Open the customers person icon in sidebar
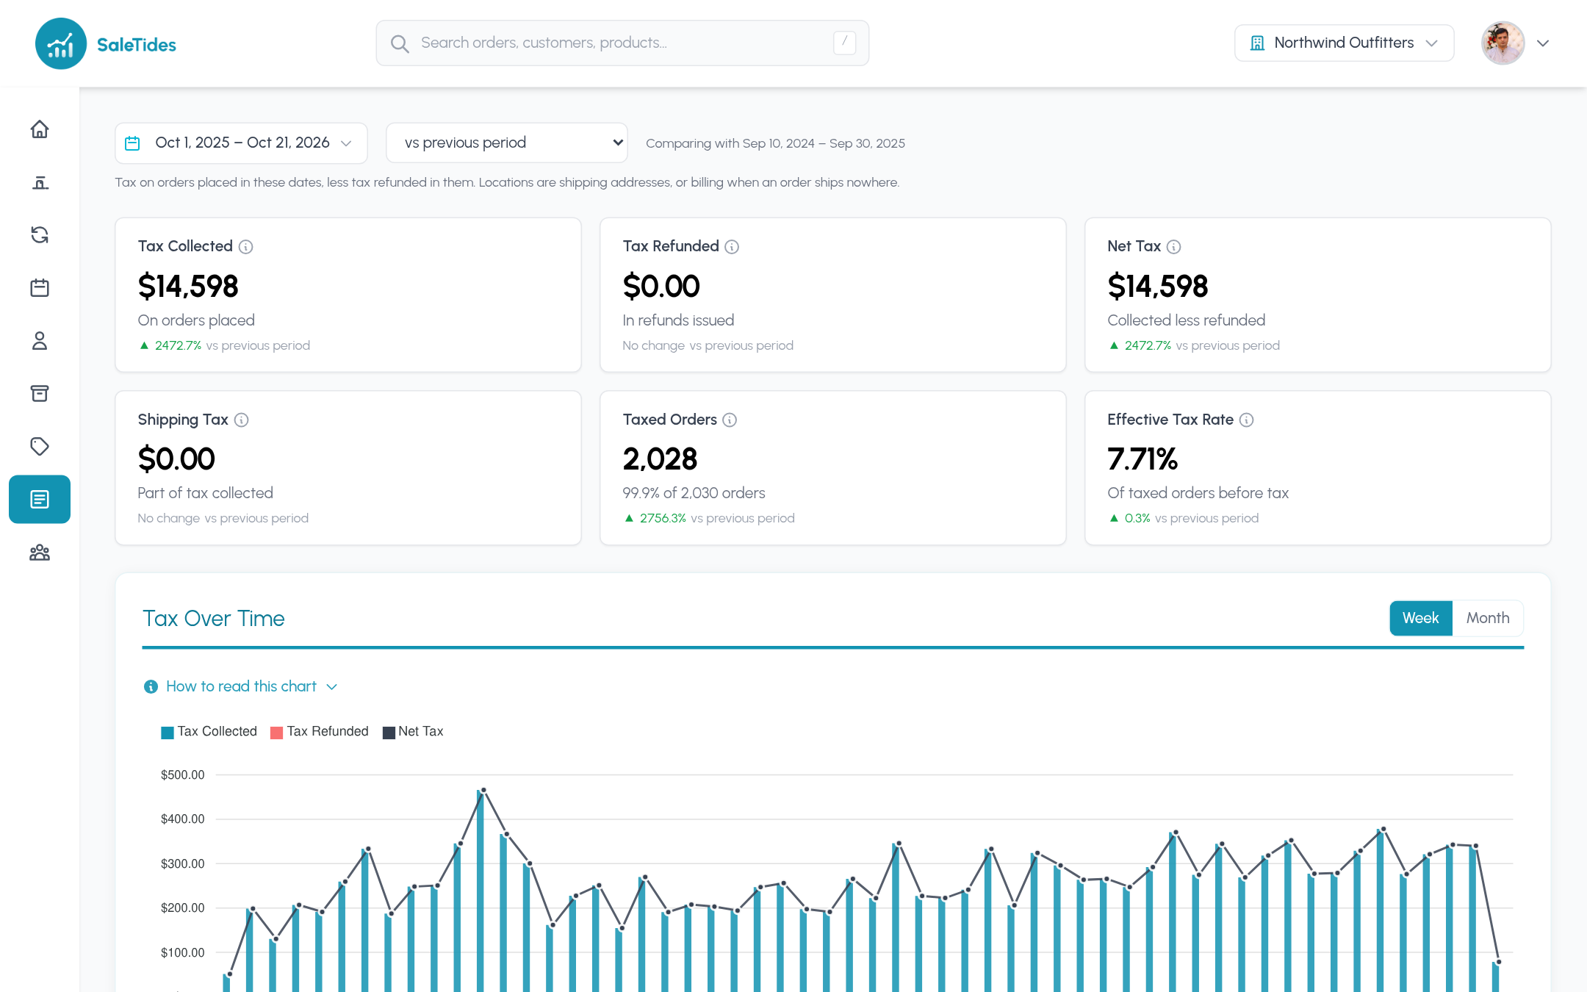 point(40,341)
